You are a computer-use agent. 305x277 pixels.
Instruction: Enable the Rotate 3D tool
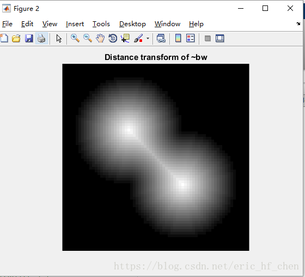[x=113, y=38]
